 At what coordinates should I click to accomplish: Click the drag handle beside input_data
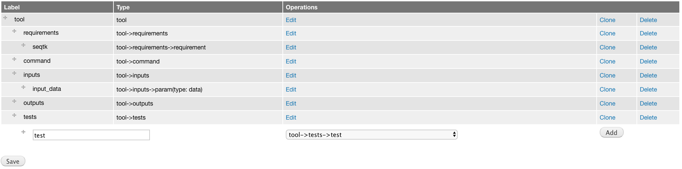pyautogui.click(x=23, y=87)
